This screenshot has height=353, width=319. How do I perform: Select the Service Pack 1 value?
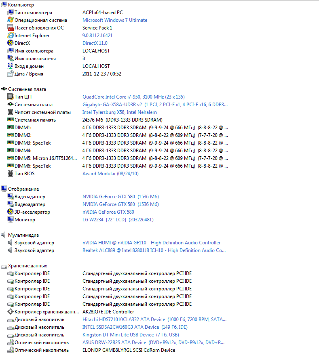tap(97, 28)
